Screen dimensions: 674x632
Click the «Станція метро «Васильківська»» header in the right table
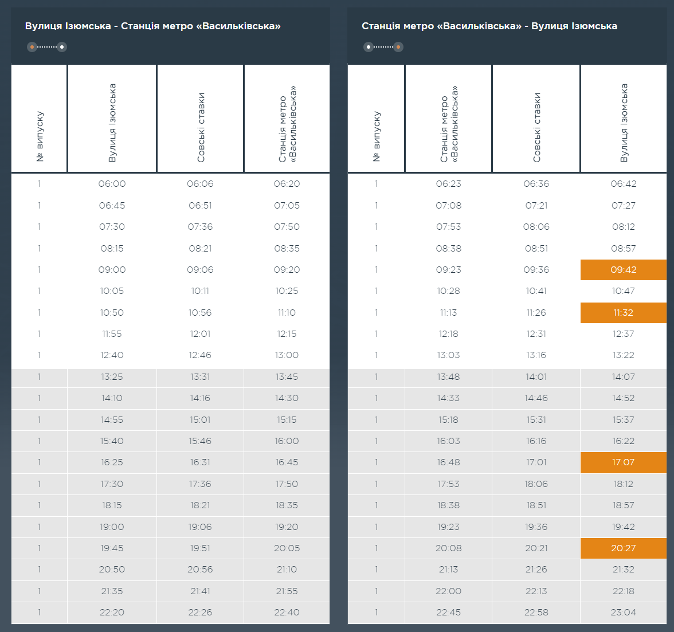[449, 124]
